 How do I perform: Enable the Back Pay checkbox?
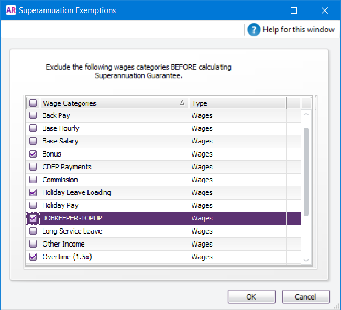pos(33,115)
